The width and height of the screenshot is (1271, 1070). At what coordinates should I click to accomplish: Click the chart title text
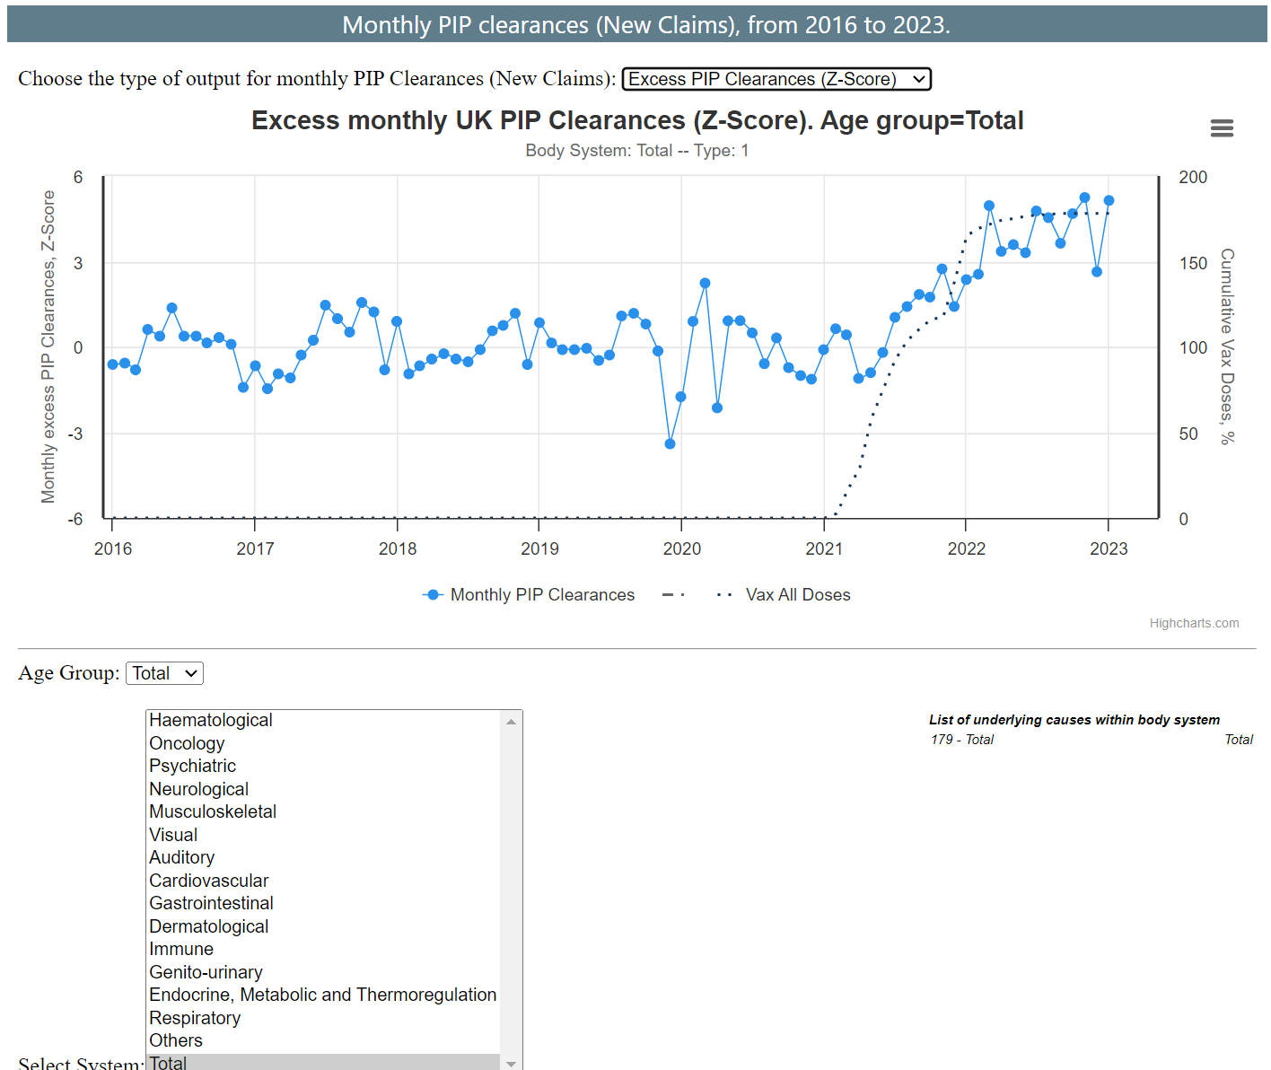[636, 120]
